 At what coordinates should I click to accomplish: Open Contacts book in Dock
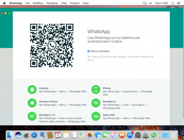(50, 135)
